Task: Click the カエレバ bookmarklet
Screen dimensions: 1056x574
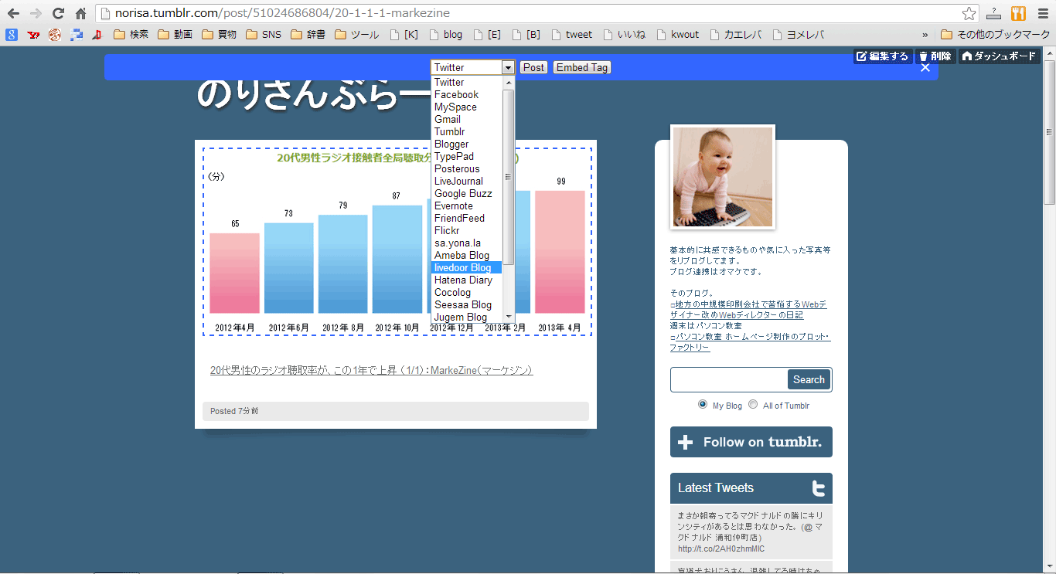Action: pyautogui.click(x=735, y=34)
